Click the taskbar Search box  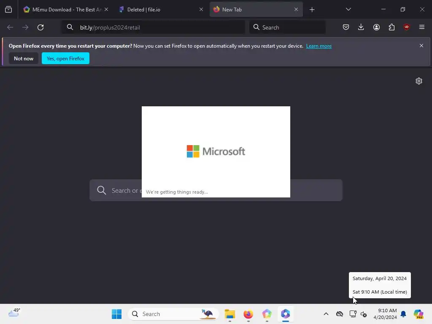pyautogui.click(x=173, y=314)
